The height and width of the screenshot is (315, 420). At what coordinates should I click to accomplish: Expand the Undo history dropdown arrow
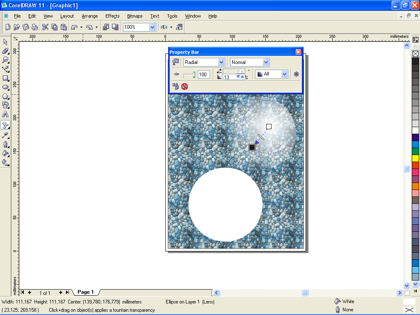(x=82, y=27)
